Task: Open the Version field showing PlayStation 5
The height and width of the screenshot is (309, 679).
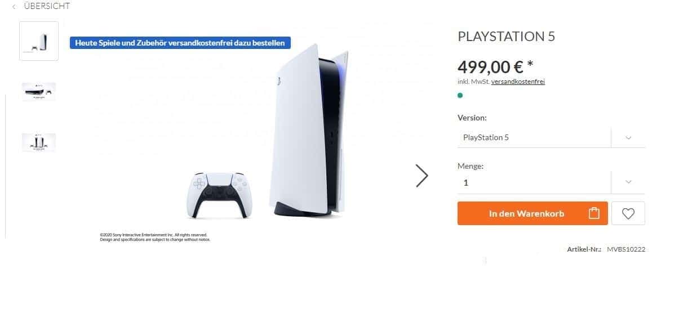Action: pyautogui.click(x=533, y=137)
